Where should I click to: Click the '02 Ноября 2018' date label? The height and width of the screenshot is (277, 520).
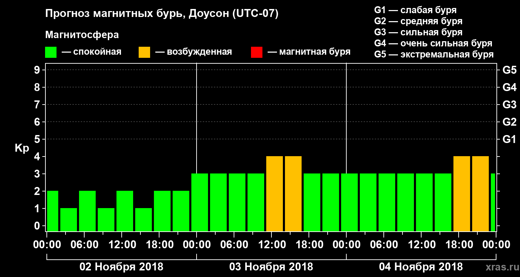(x=121, y=267)
